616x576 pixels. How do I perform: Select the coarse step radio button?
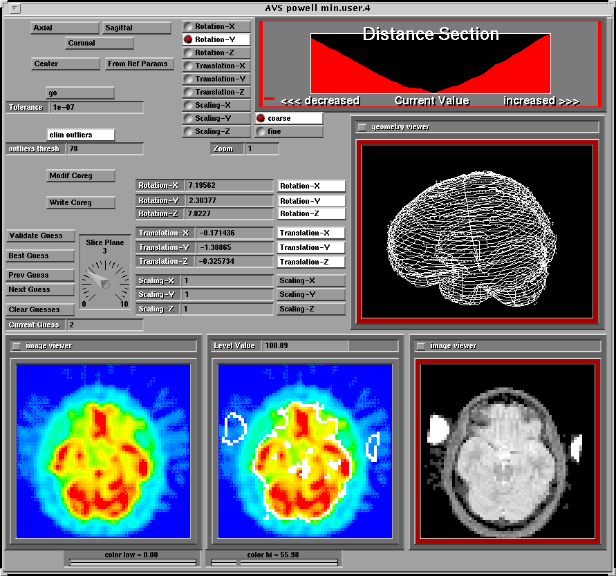(261, 119)
